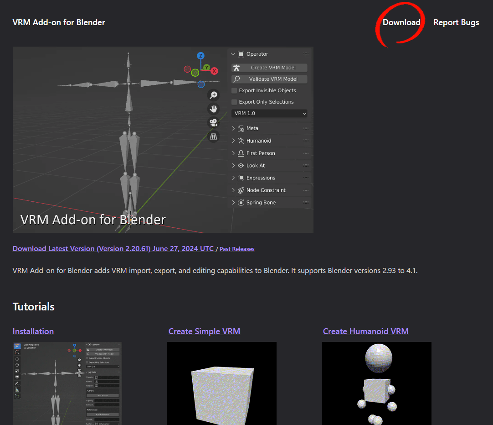This screenshot has height=425, width=493.
Task: Click the viewport pan hand icon
Action: [x=214, y=109]
